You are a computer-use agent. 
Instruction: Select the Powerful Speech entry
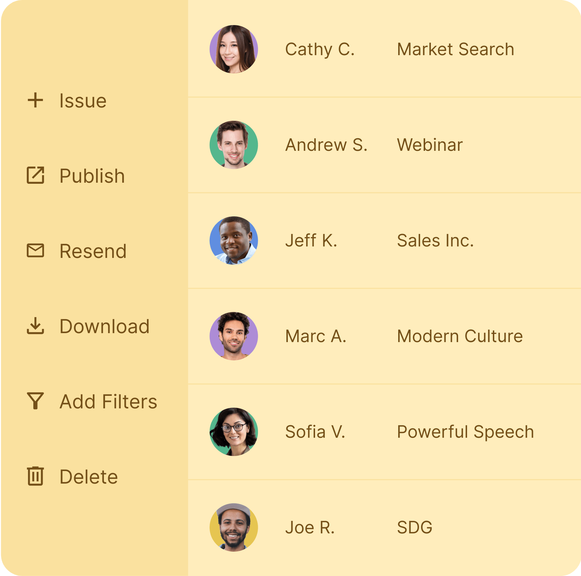coord(465,432)
